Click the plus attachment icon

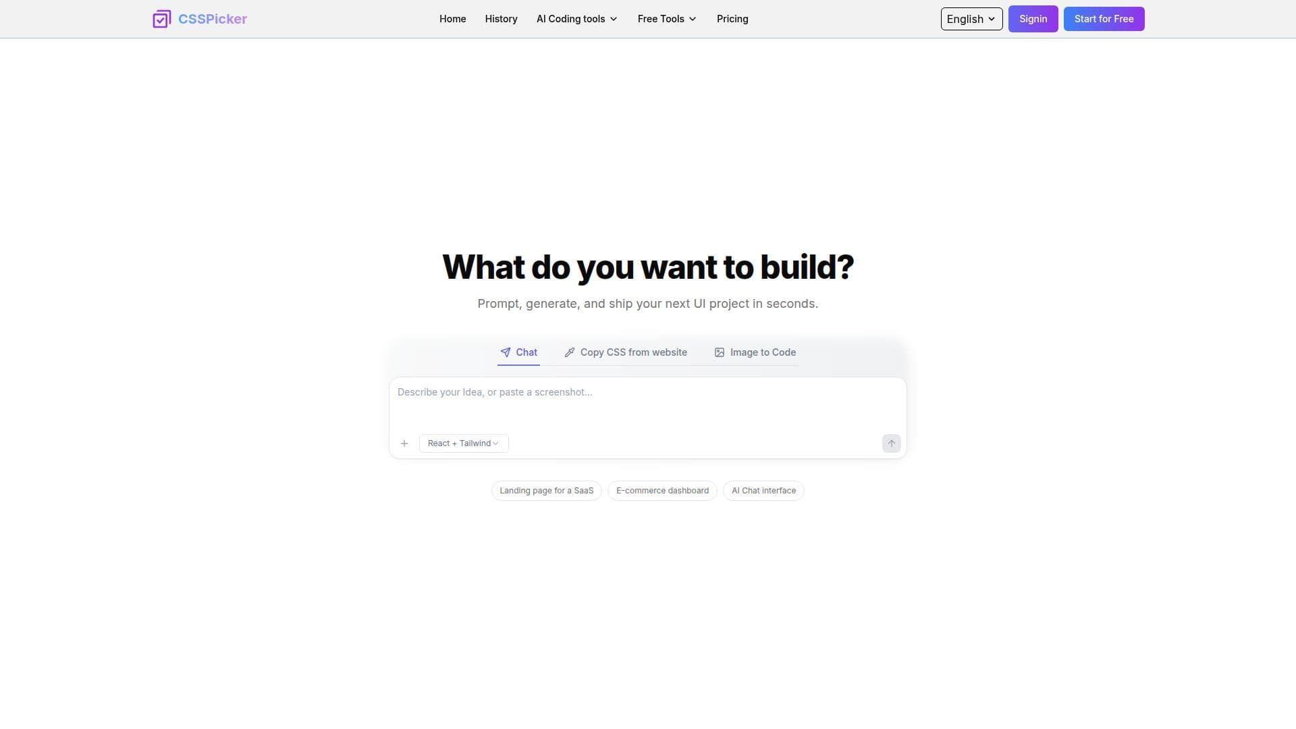(x=404, y=443)
